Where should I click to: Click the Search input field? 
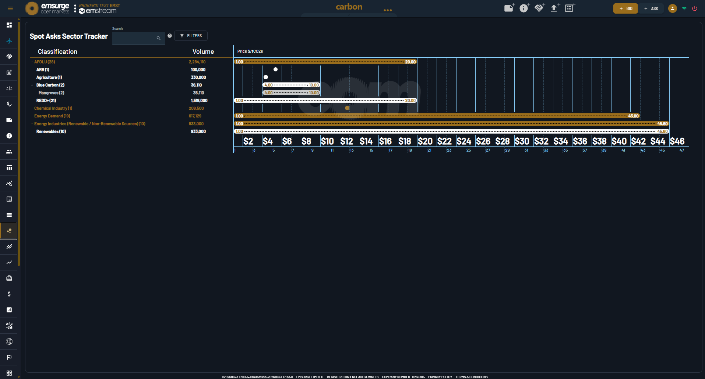138,38
